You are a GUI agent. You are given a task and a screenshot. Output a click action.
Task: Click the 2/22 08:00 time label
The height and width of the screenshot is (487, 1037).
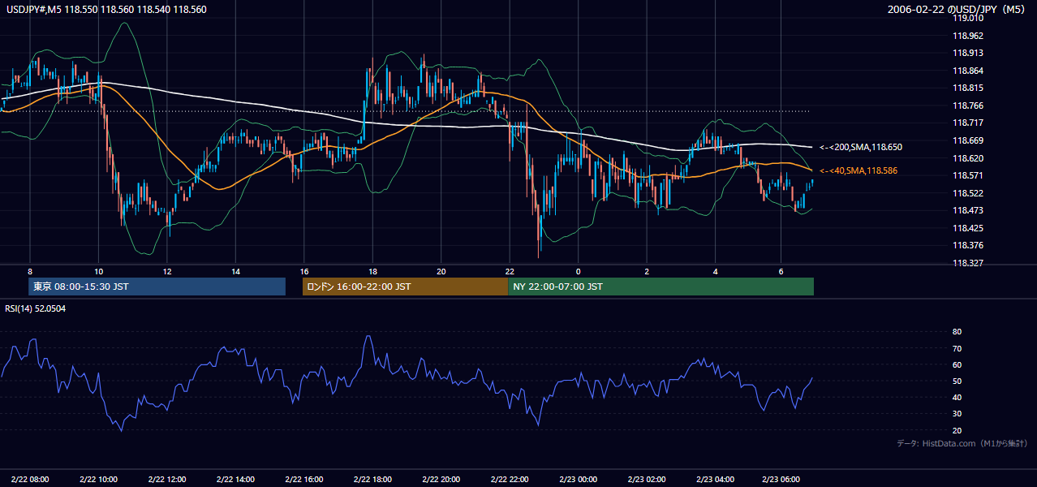point(30,479)
